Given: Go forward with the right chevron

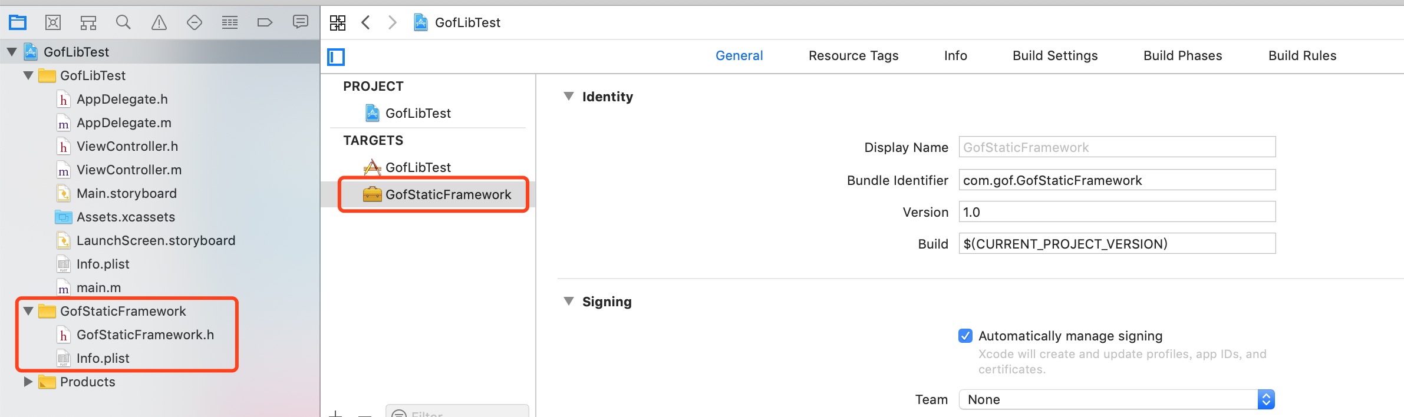Looking at the screenshot, I should [393, 22].
